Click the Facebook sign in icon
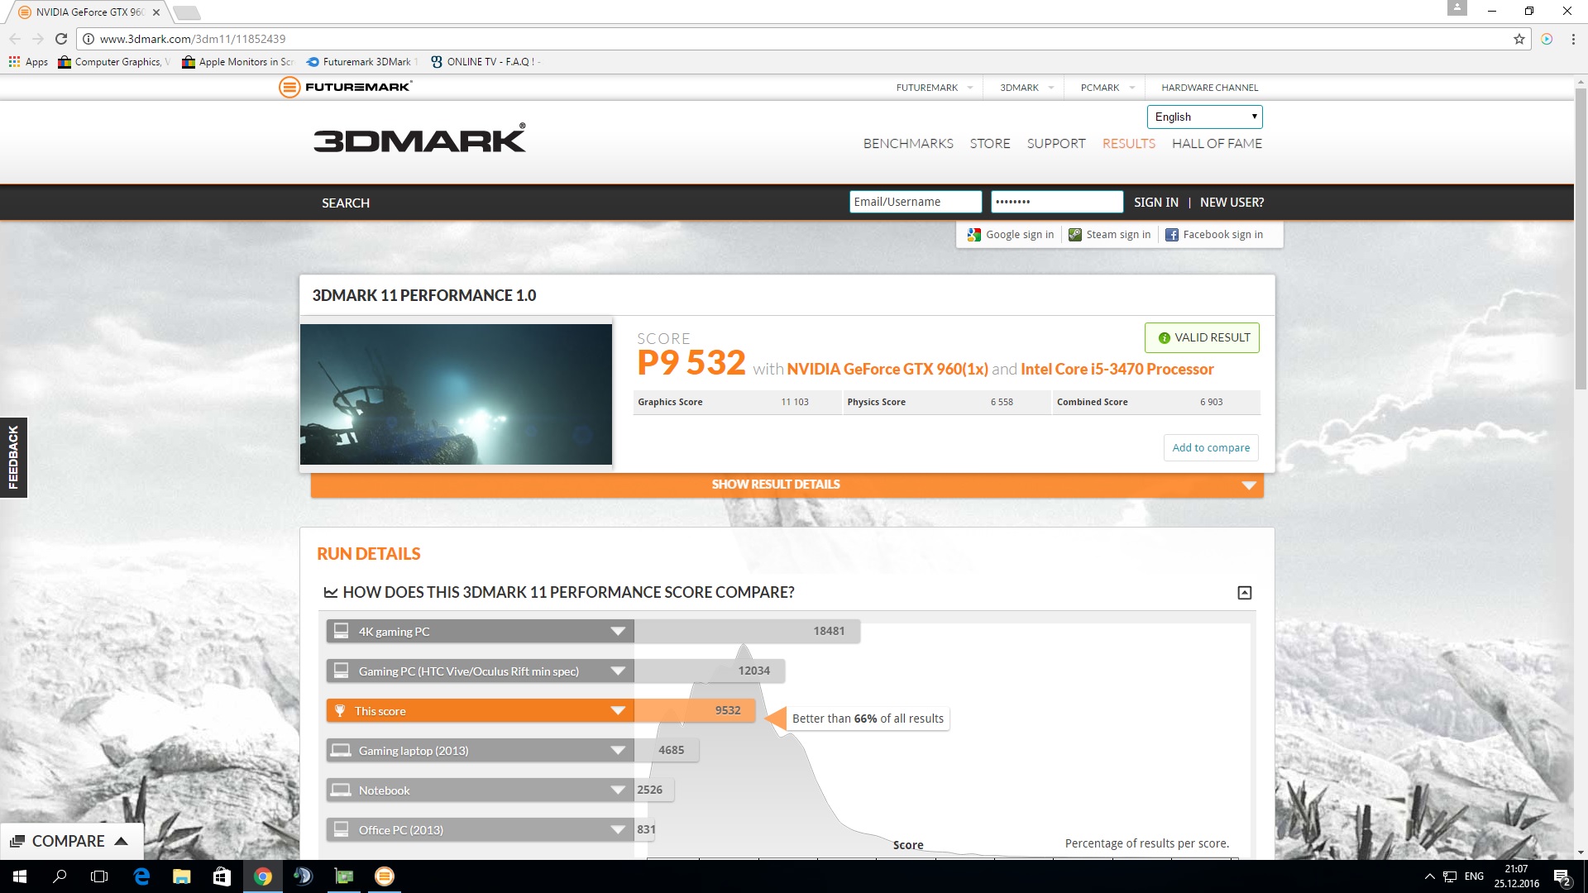This screenshot has width=1588, height=893. (x=1171, y=235)
